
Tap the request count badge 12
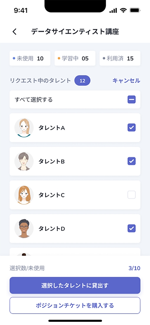coord(82,81)
